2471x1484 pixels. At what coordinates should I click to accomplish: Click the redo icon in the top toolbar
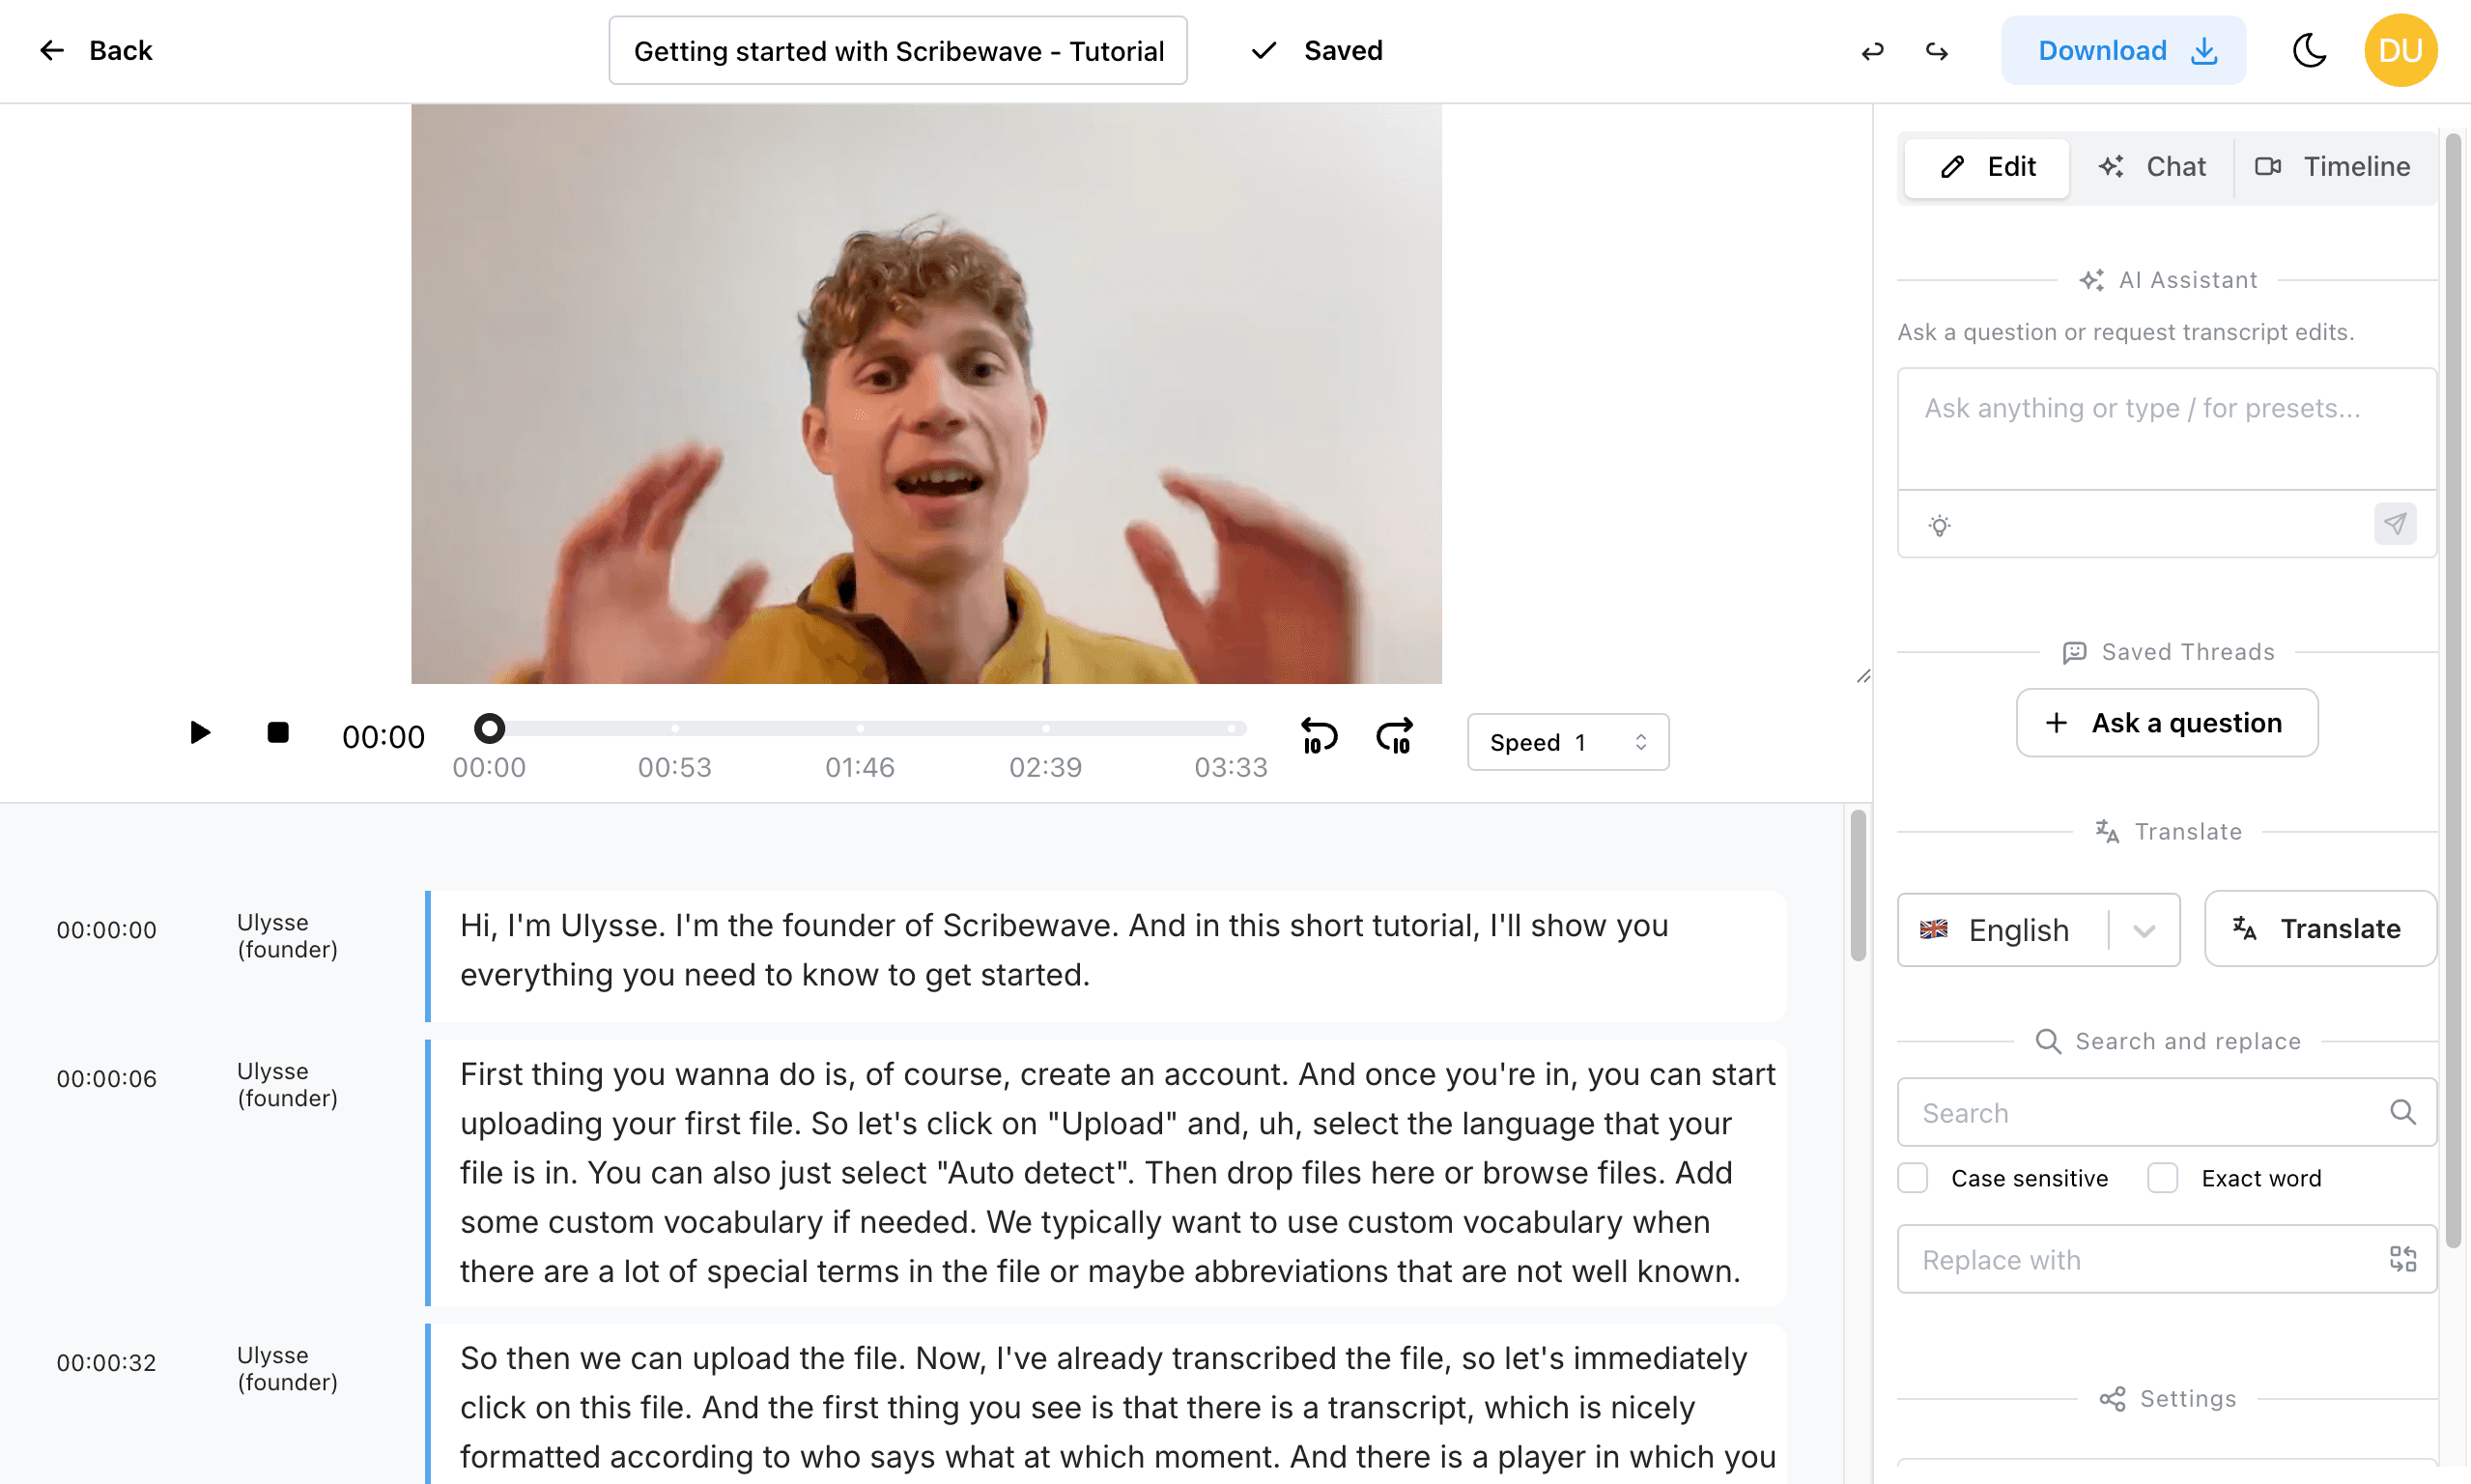[1936, 50]
